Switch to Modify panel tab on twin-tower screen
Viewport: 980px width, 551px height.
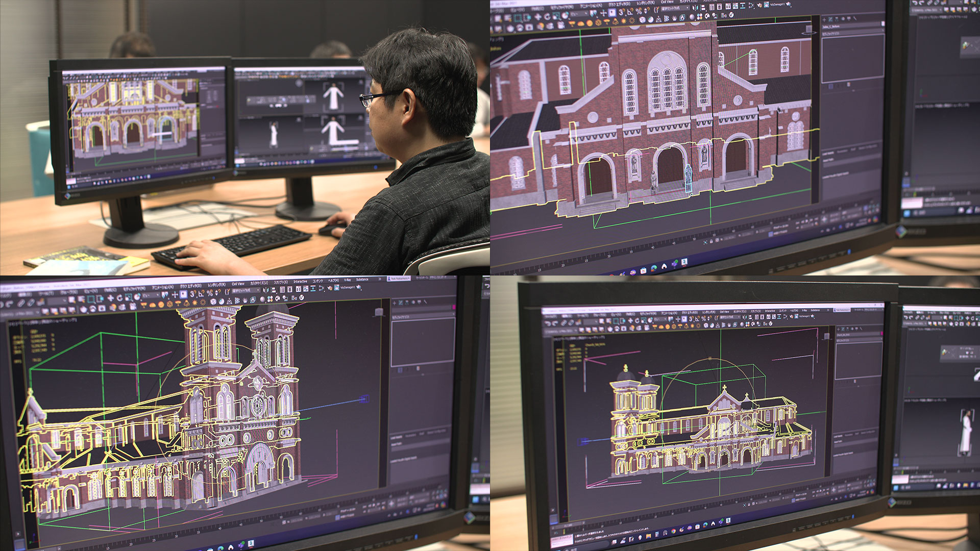point(401,303)
